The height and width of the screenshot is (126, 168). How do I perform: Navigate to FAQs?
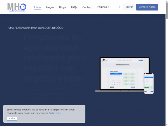pos(74,7)
